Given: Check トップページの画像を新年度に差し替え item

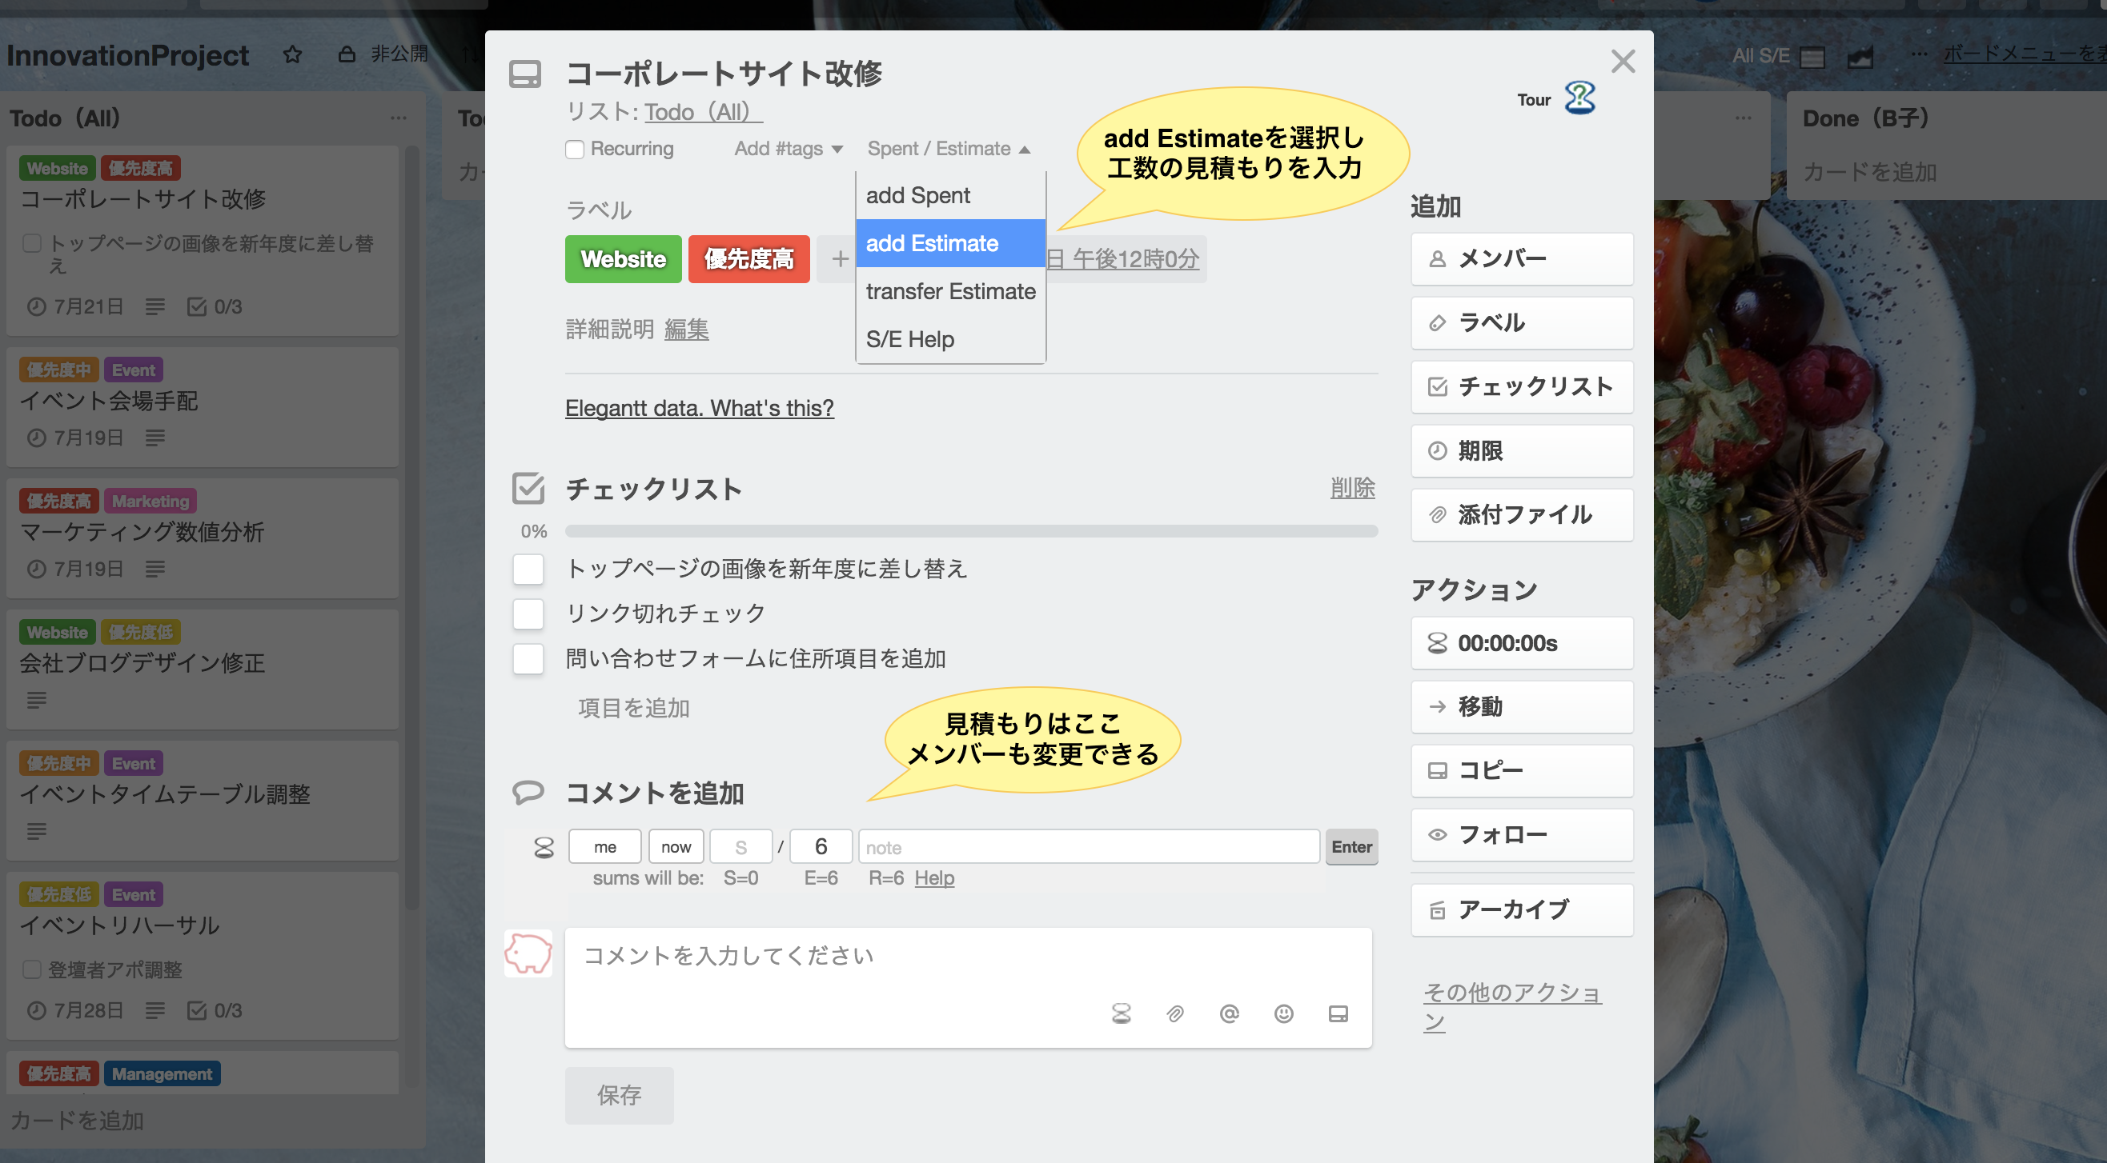Looking at the screenshot, I should click(x=528, y=569).
